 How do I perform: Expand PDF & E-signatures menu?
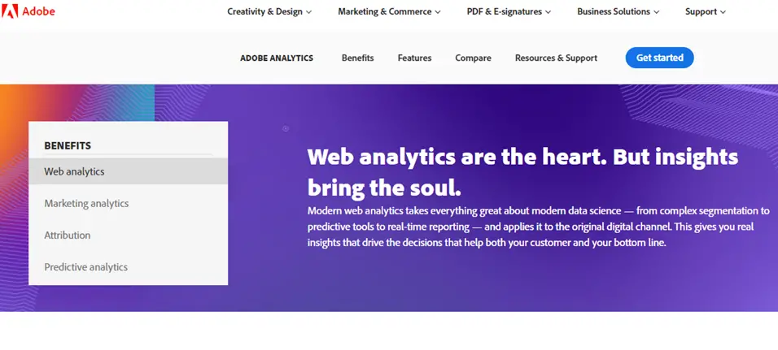pyautogui.click(x=509, y=11)
